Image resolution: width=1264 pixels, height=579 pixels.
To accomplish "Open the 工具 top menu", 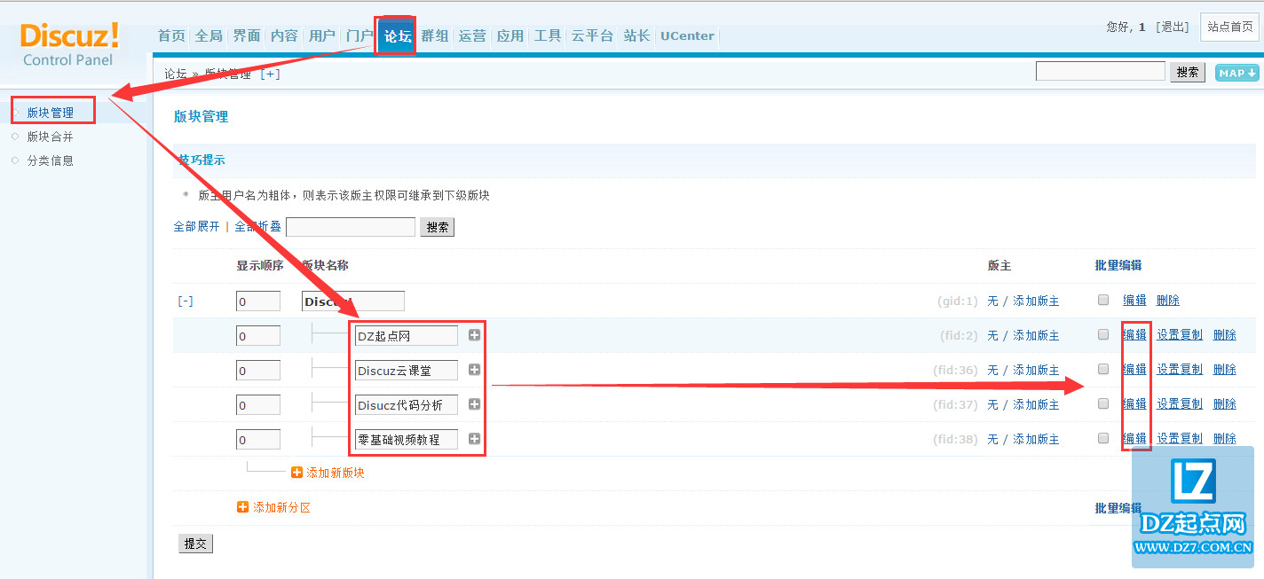I will click(x=548, y=35).
